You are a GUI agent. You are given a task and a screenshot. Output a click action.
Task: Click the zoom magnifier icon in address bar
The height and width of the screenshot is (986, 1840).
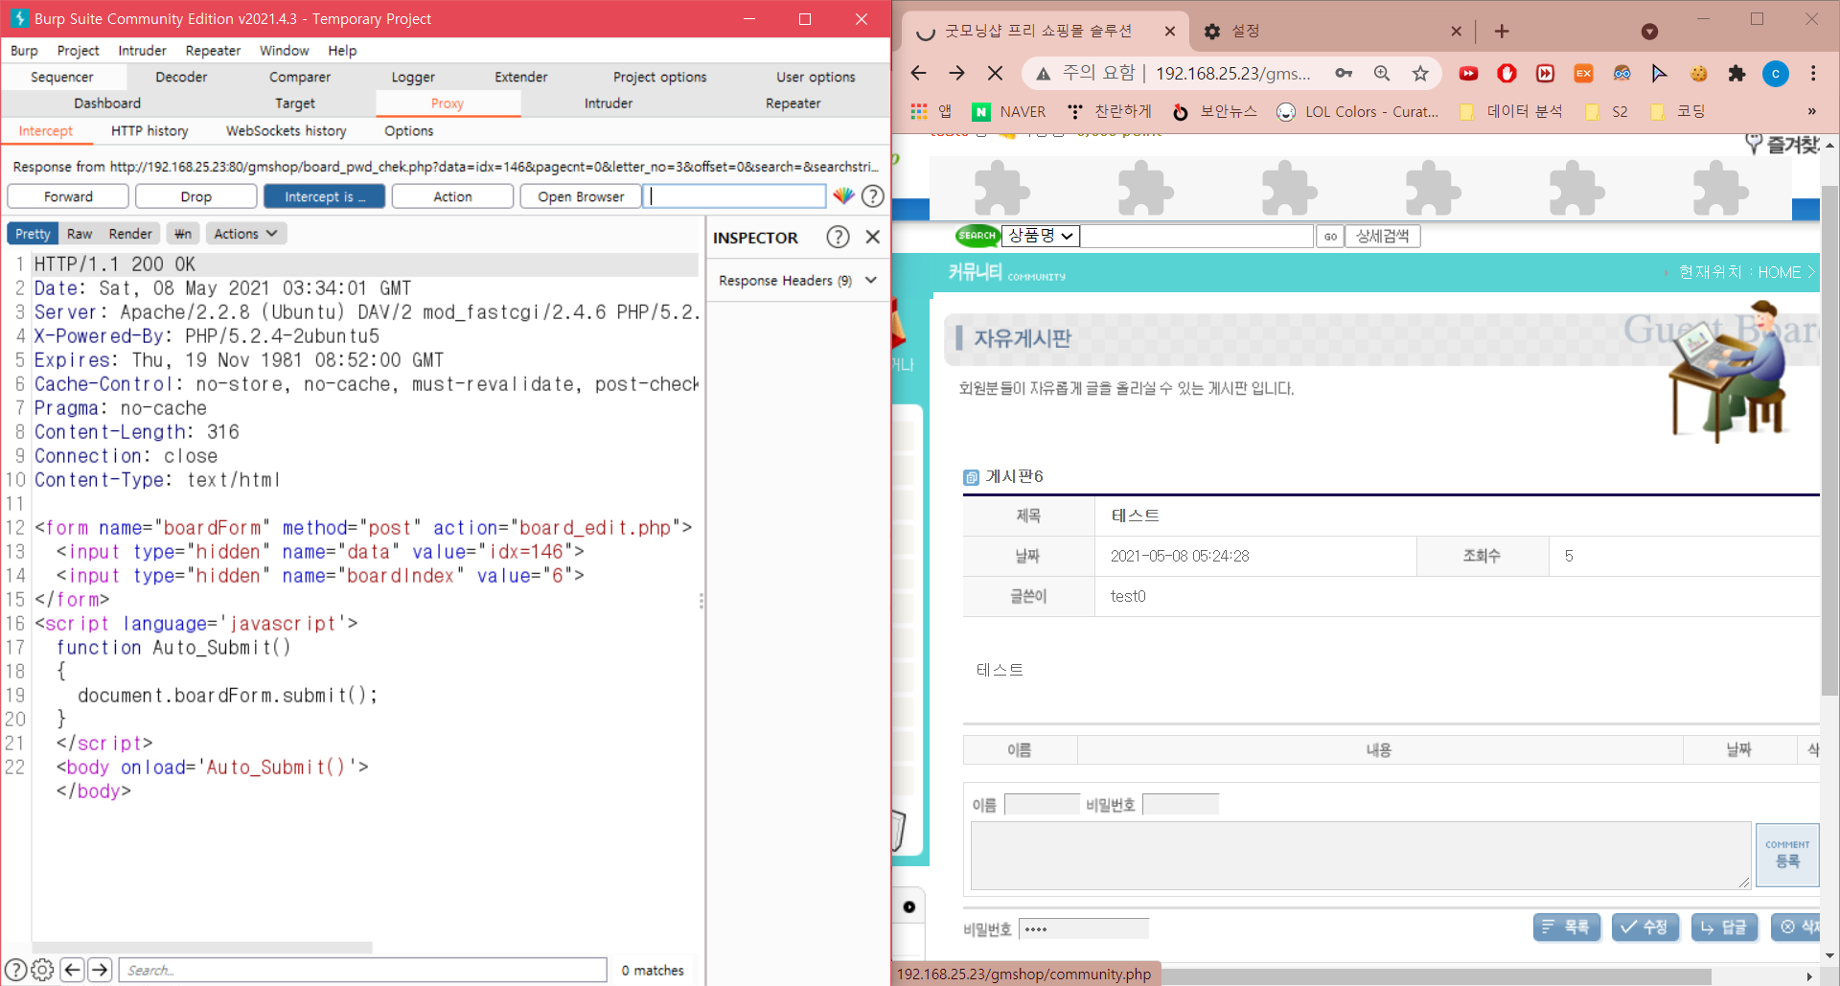(x=1382, y=73)
